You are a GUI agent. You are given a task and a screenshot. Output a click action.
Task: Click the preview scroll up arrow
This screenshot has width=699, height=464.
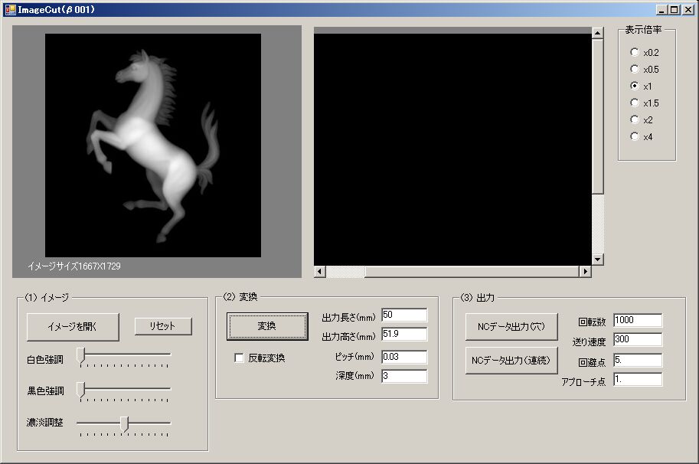pos(598,32)
